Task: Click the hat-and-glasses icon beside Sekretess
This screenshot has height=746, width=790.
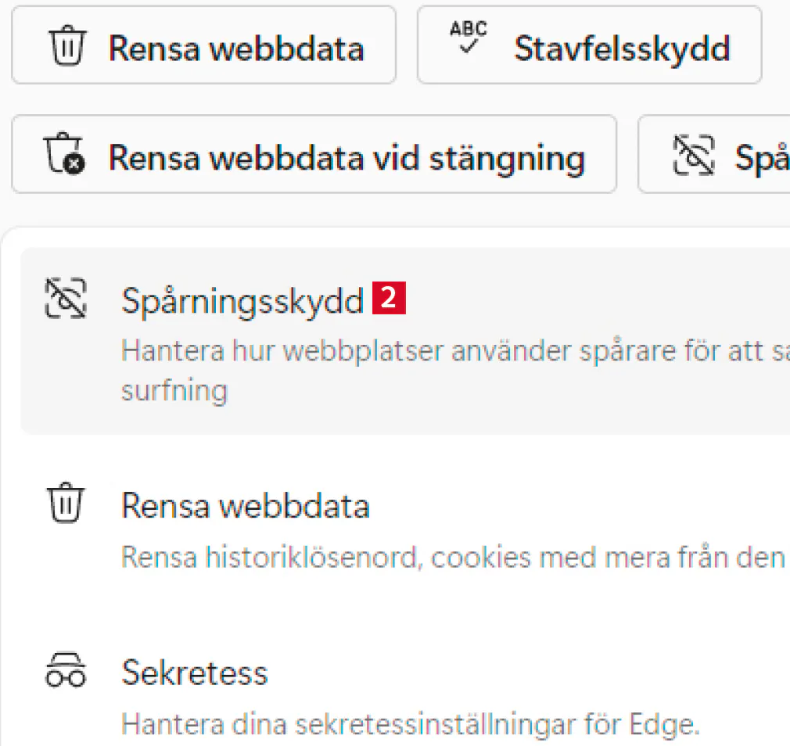Action: [x=66, y=671]
